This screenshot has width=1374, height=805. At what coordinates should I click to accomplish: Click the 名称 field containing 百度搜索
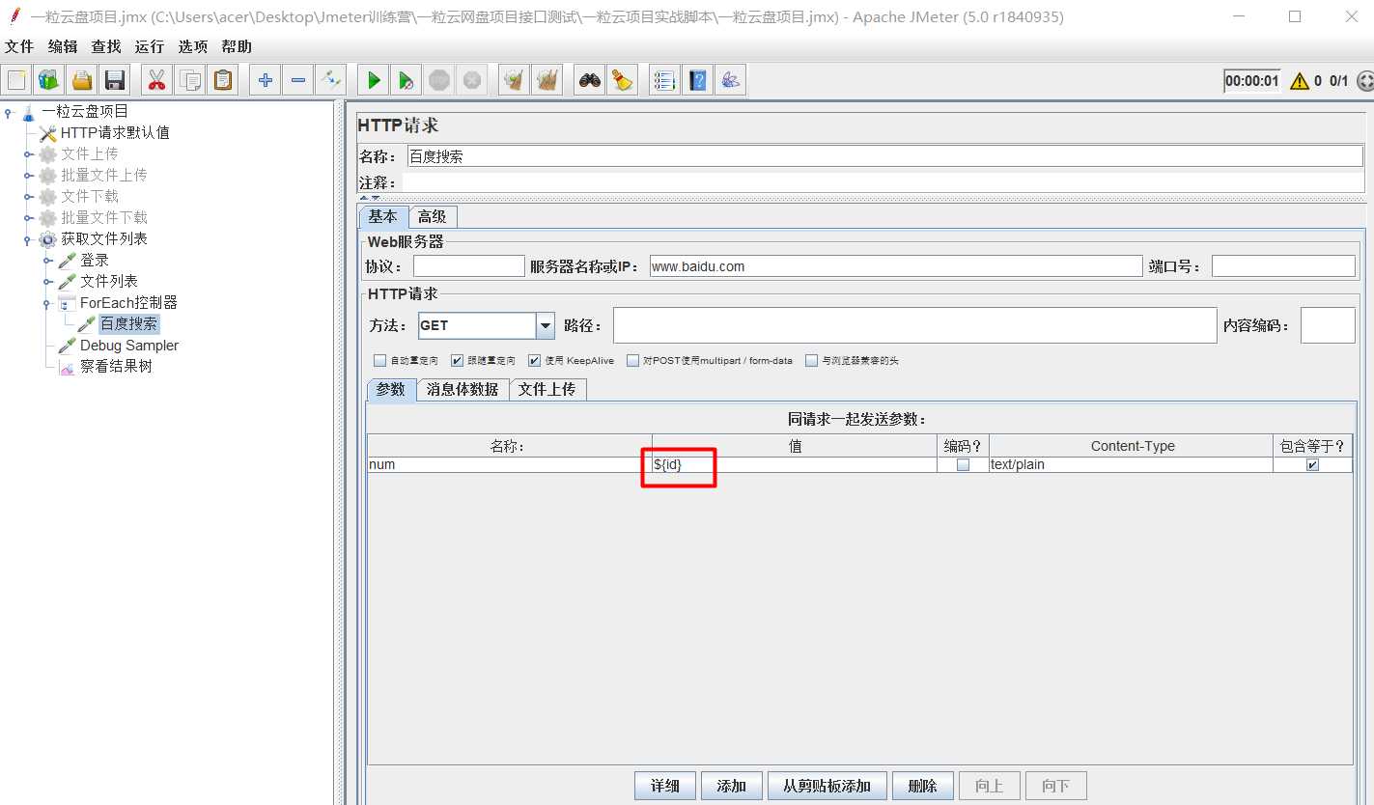point(884,156)
